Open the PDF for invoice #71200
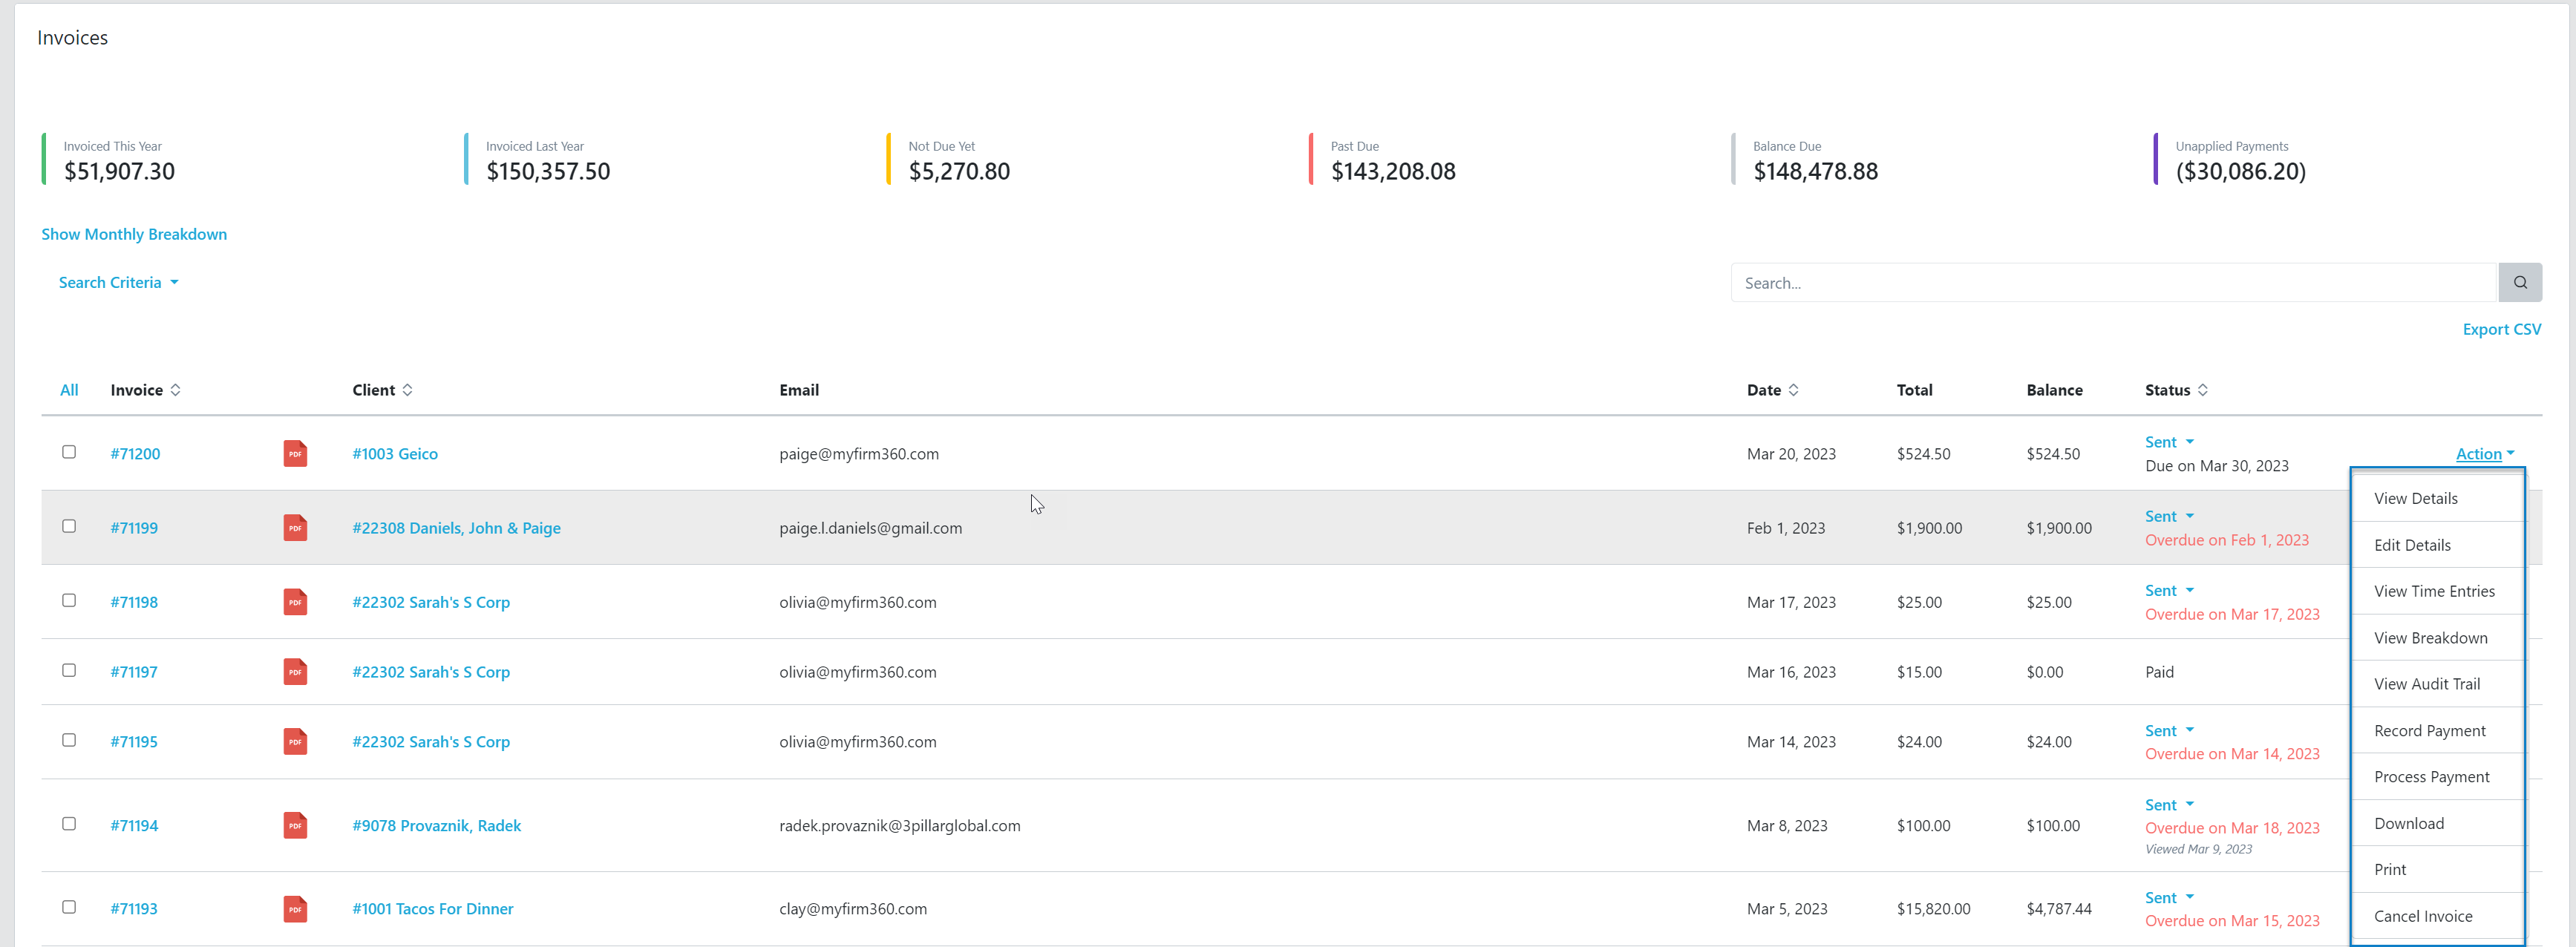This screenshot has height=947, width=2576. (295, 453)
